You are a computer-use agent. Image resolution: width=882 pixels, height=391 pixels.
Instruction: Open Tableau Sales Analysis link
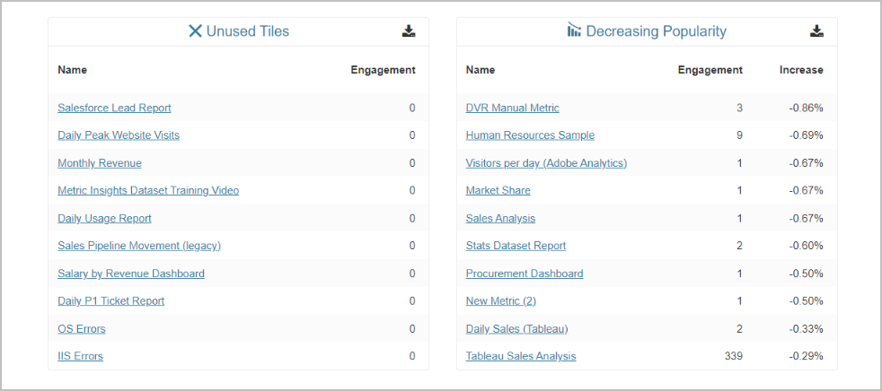pos(521,356)
